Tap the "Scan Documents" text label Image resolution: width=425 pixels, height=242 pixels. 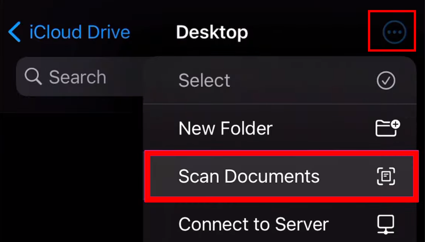(x=249, y=176)
